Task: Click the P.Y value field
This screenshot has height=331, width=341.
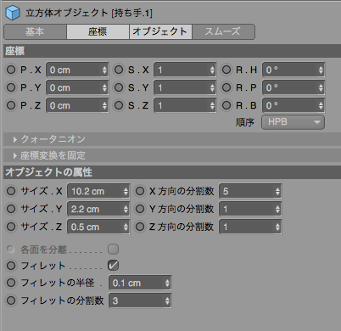Action: click(x=77, y=87)
